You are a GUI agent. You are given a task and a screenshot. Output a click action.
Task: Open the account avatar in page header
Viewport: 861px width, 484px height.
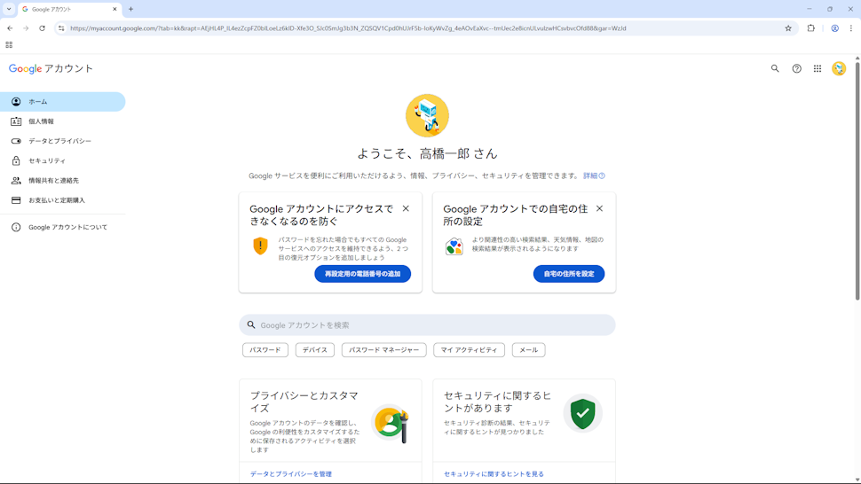click(x=839, y=68)
